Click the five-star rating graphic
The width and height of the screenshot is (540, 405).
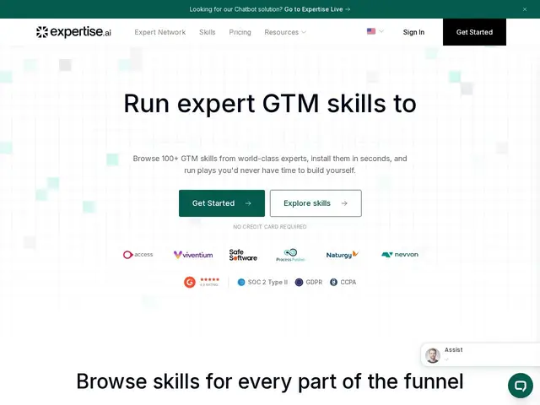tap(209, 279)
